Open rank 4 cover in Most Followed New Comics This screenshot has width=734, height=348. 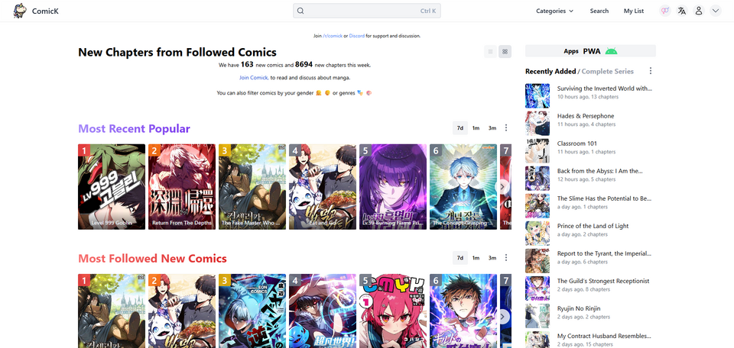[x=323, y=311]
